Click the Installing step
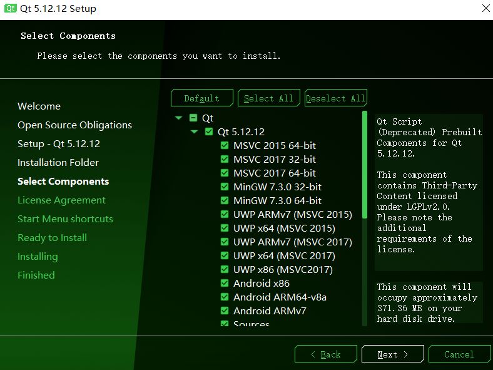This screenshot has height=370, width=493. click(x=38, y=257)
